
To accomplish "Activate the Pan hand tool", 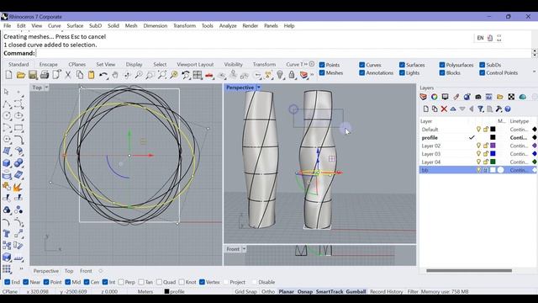I will 115,75.
